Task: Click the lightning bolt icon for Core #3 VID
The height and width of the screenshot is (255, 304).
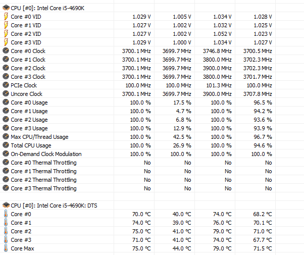Action: 6,42
